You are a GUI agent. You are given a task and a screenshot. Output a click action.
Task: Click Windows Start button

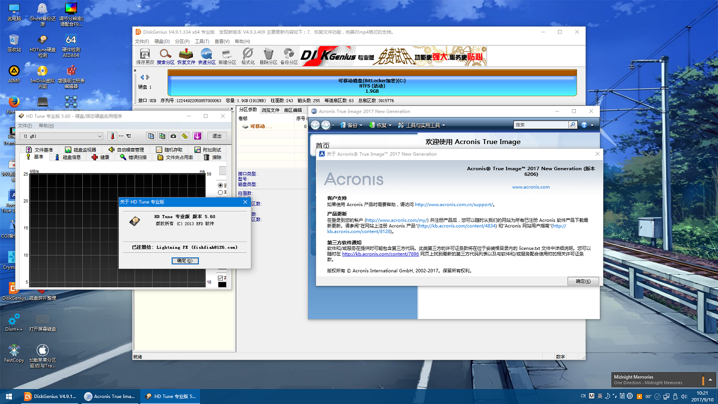click(x=10, y=397)
